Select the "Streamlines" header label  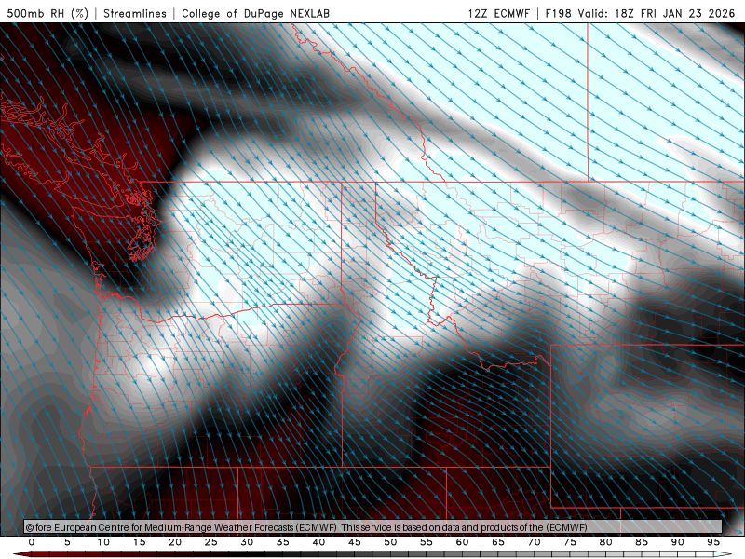coord(135,13)
